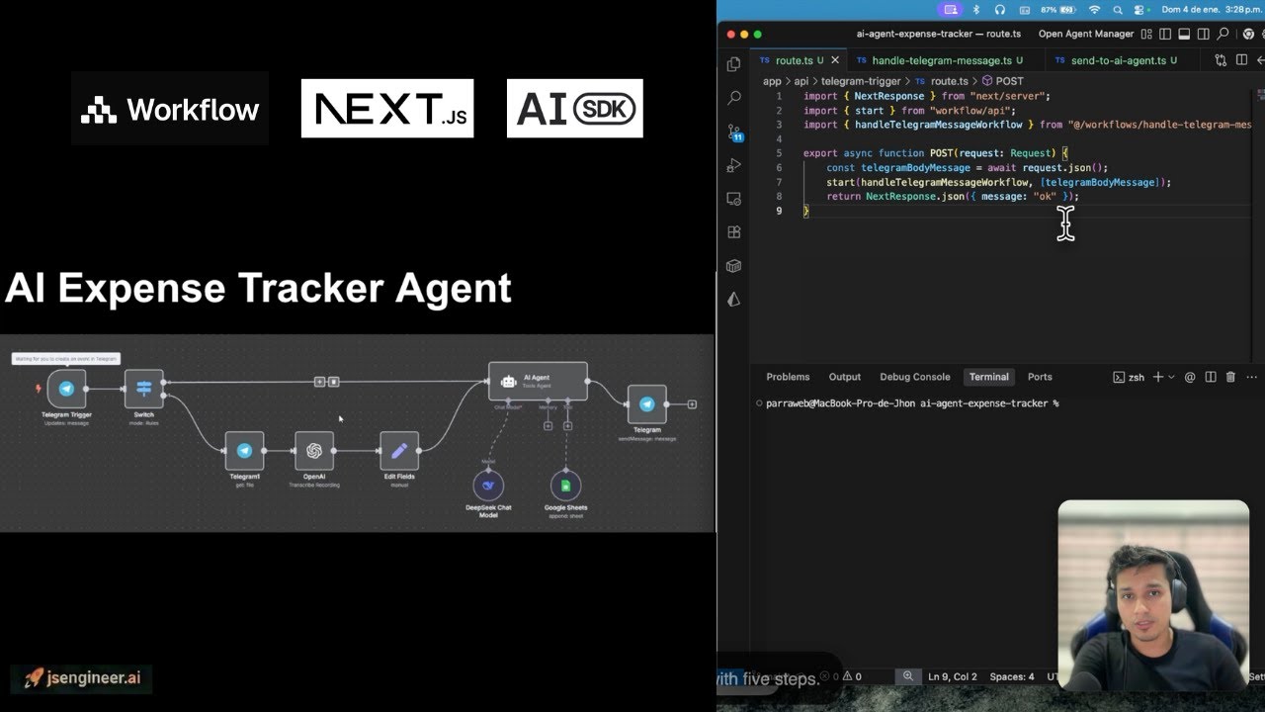Delete the Switch to AI Agent connection

click(334, 382)
